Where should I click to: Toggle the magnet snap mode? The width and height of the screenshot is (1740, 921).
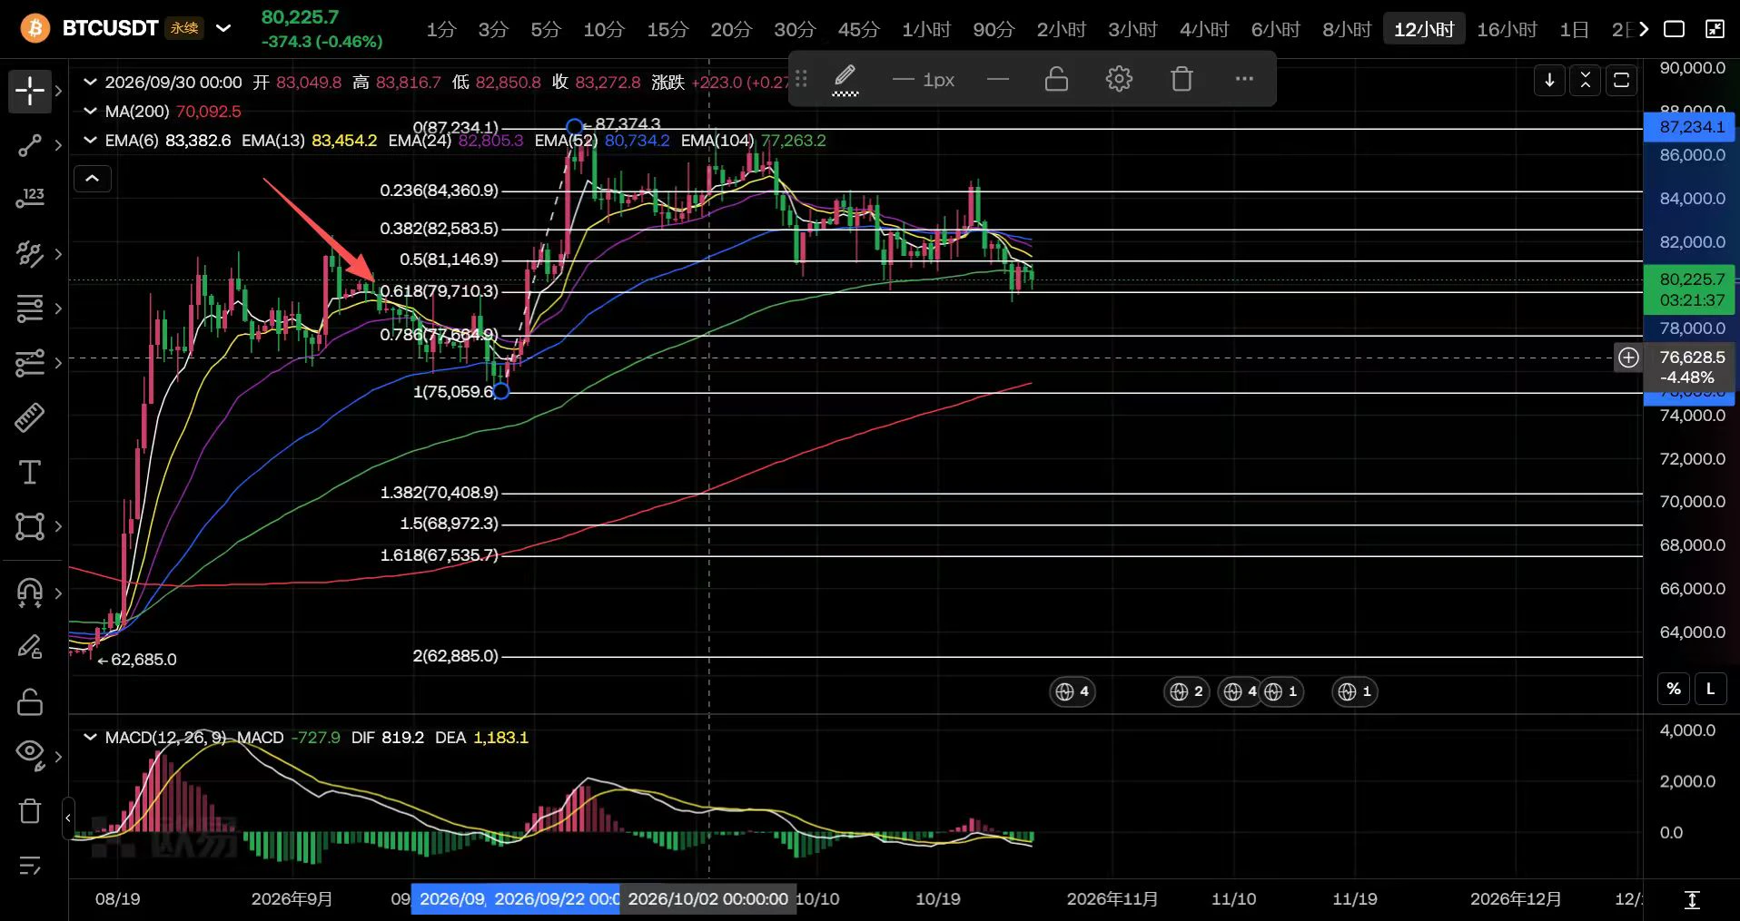click(x=30, y=593)
